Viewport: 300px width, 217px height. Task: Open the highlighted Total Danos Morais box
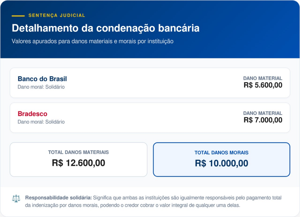tap(221, 159)
